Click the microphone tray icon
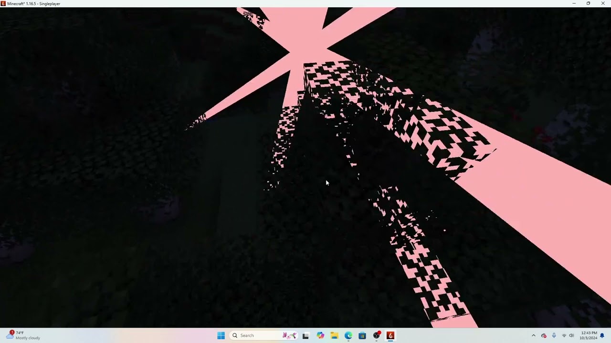The width and height of the screenshot is (611, 343). tap(554, 335)
